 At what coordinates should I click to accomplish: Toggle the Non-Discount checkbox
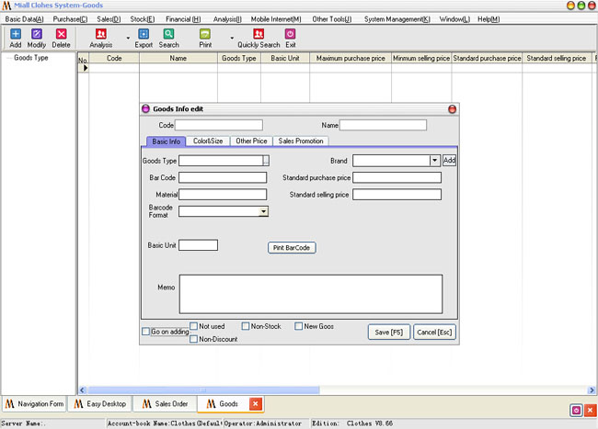pos(194,339)
